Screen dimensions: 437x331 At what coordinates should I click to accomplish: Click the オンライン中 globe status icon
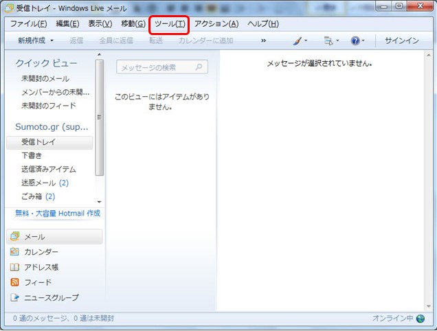pyautogui.click(x=421, y=318)
